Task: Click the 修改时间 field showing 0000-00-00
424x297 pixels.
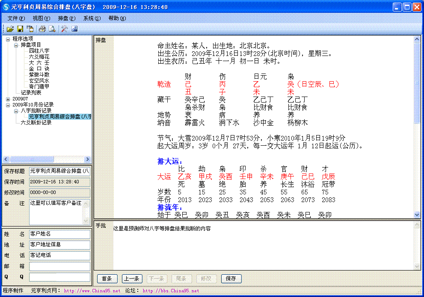Action: pyautogui.click(x=60, y=193)
